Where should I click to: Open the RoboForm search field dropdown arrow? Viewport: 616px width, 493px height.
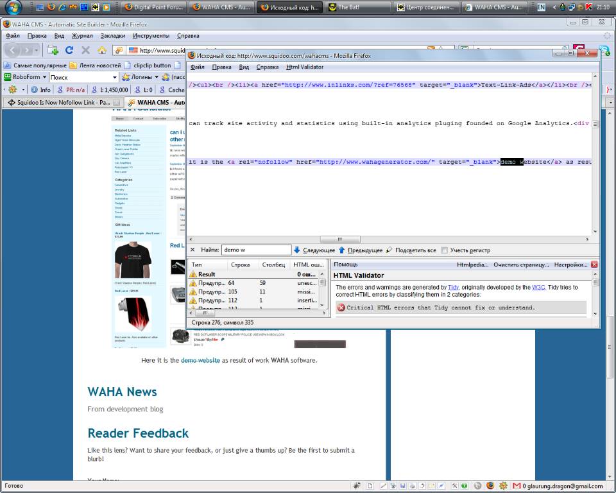115,78
